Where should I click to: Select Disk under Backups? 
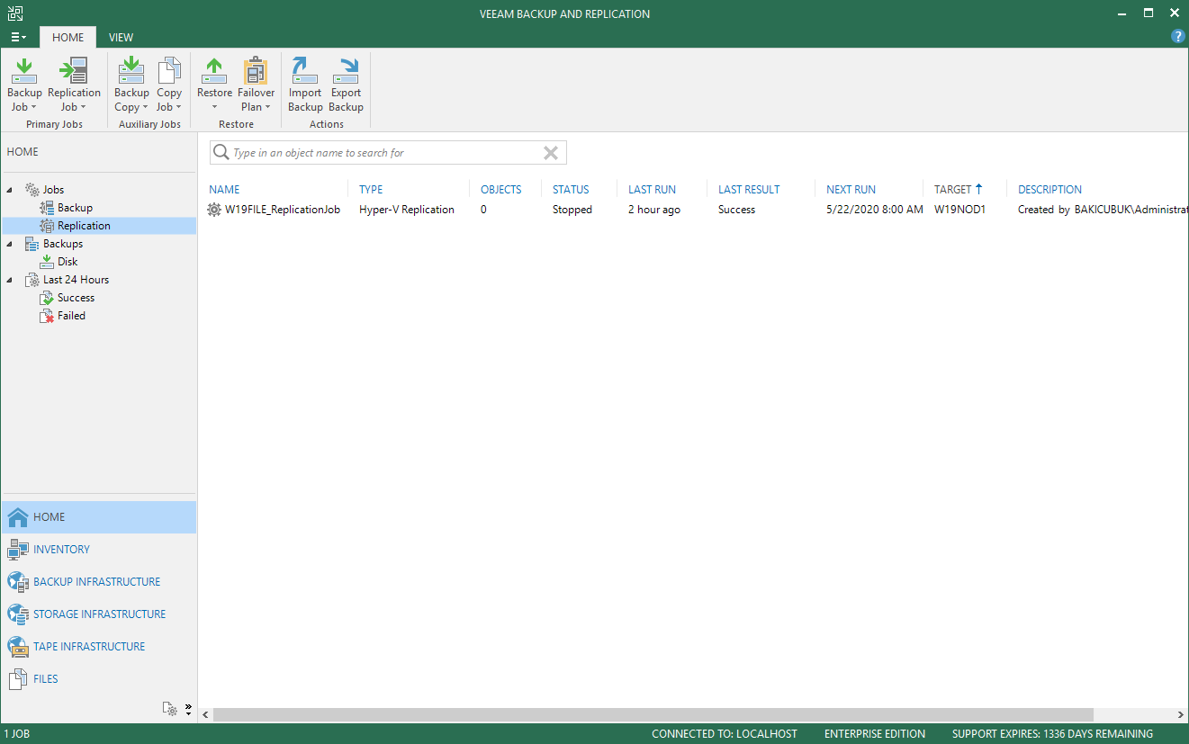pos(68,262)
